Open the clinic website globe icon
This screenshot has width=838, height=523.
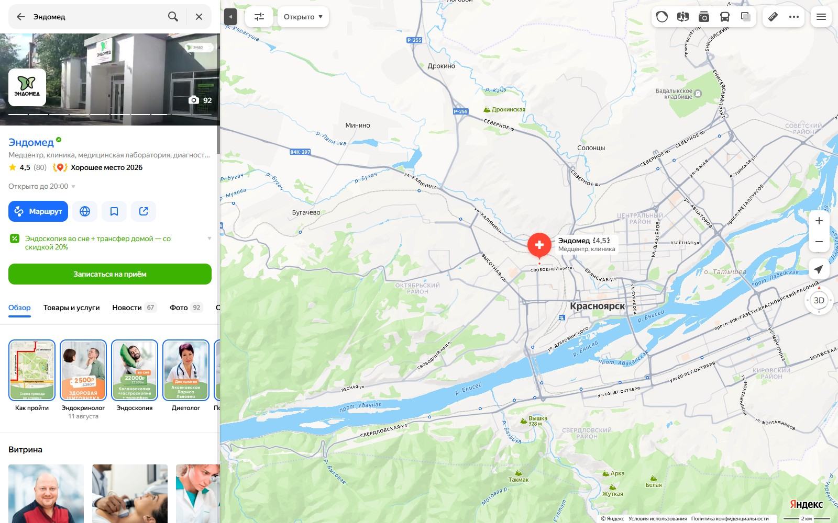click(85, 211)
